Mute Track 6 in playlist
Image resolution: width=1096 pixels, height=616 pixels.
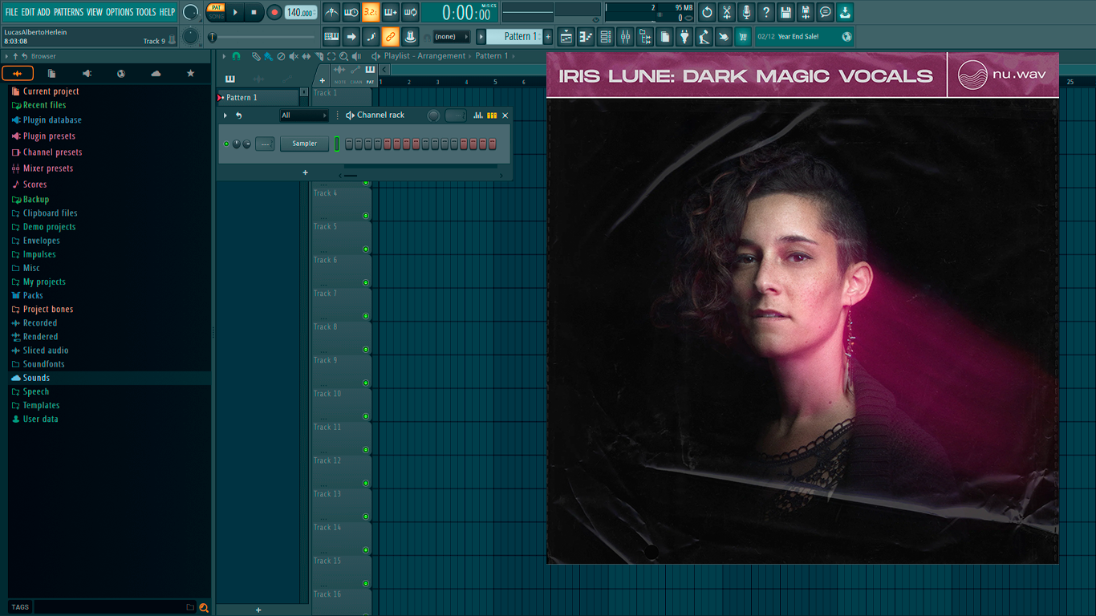coord(366,282)
